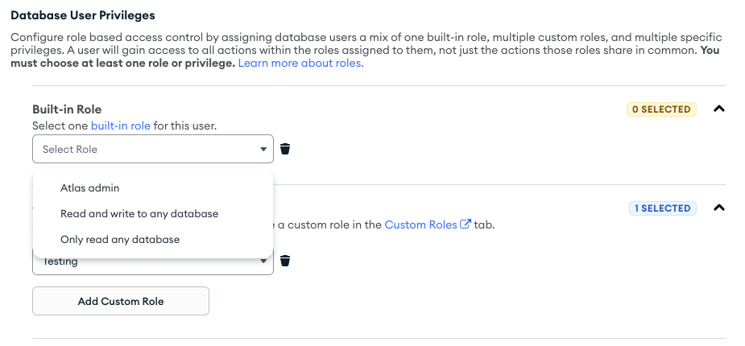The height and width of the screenshot is (346, 745).
Task: Open 'Learn more about roles' link
Action: [x=300, y=63]
